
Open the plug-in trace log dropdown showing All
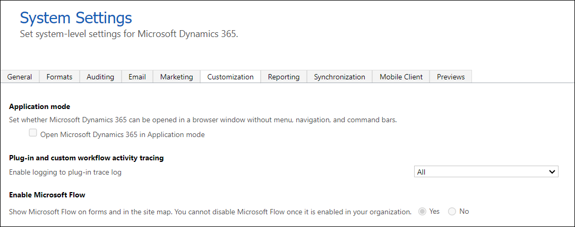click(x=486, y=172)
